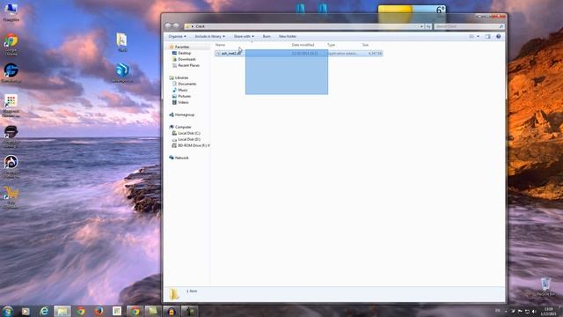The width and height of the screenshot is (563, 317).
Task: Click the volume icon in system tray
Action: pyautogui.click(x=534, y=311)
